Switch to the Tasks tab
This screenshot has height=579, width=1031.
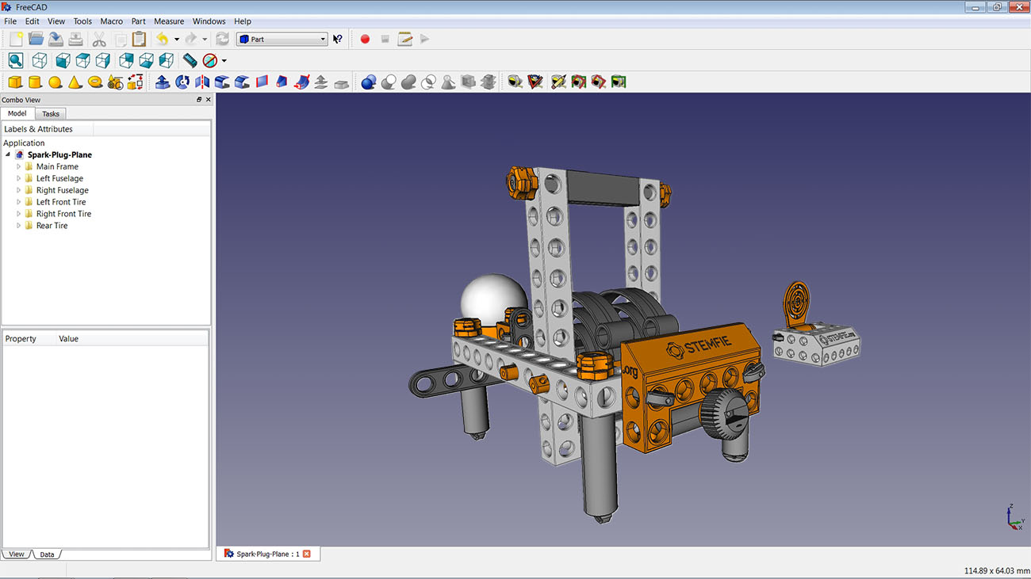50,113
